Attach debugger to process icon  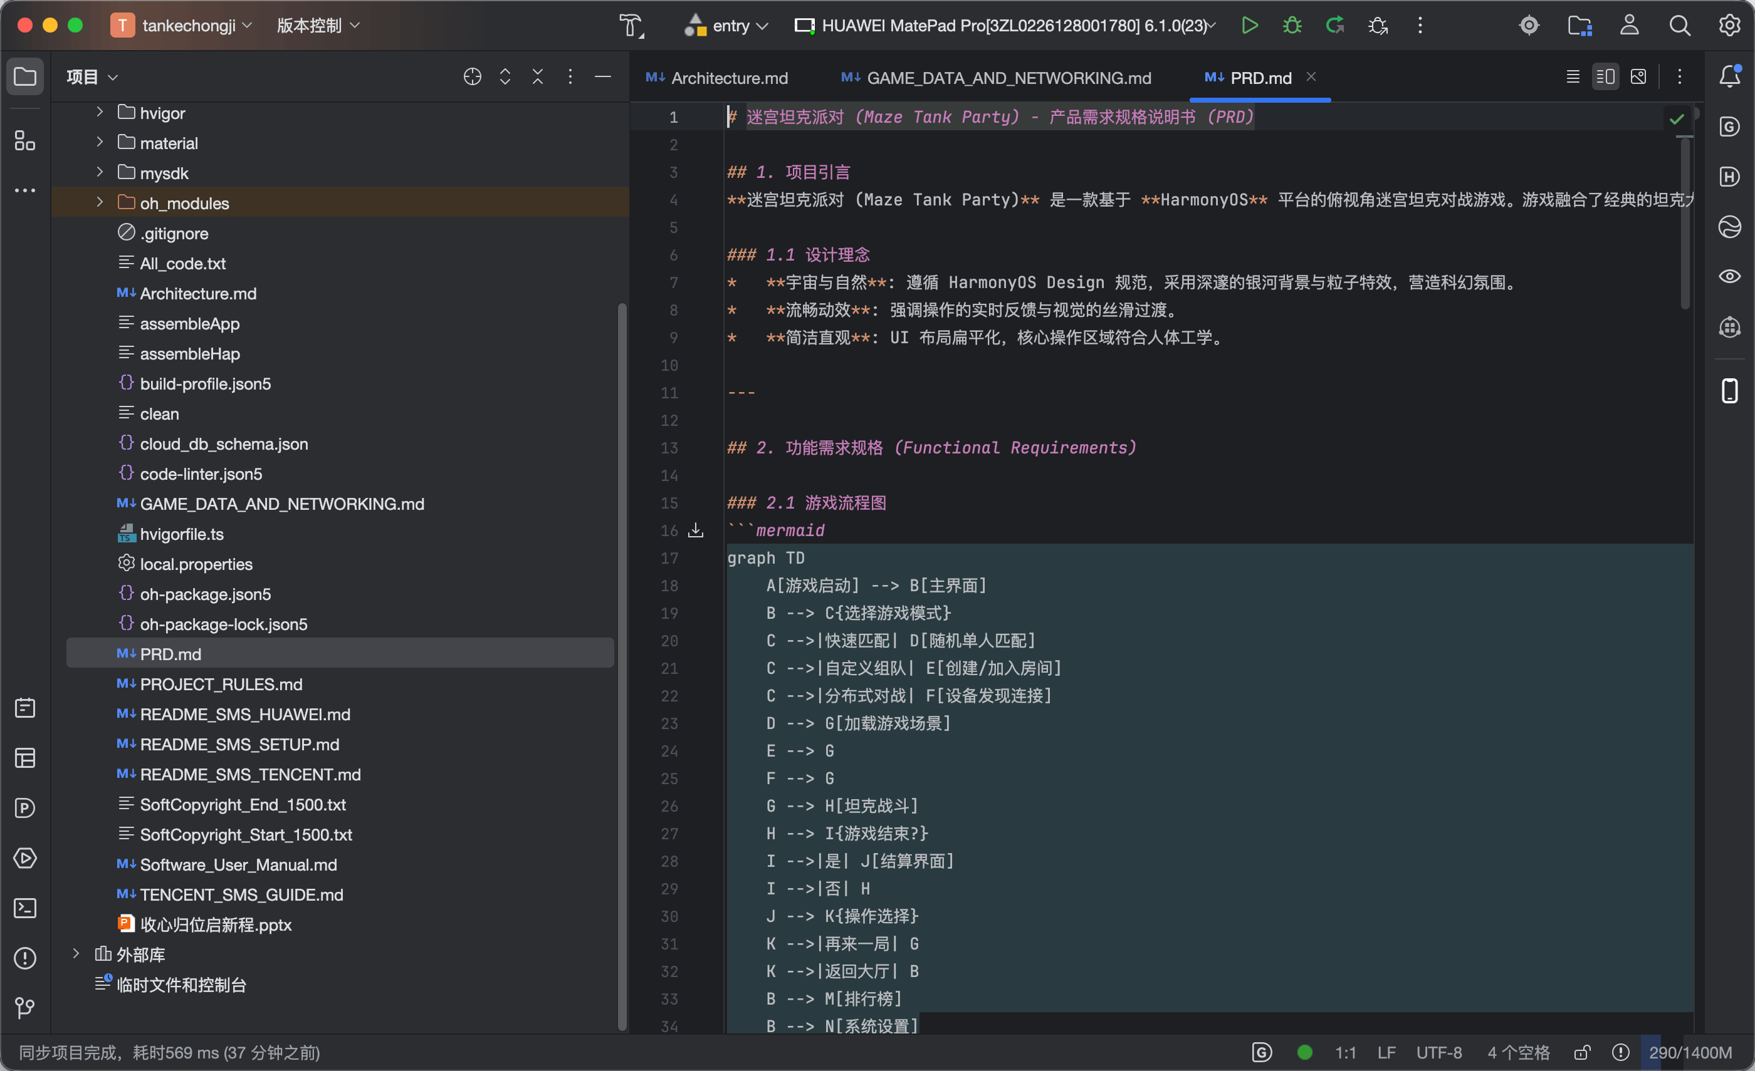pos(1378,26)
